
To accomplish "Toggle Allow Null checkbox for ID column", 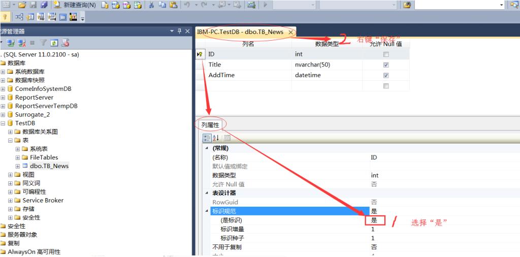I will tap(386, 54).
